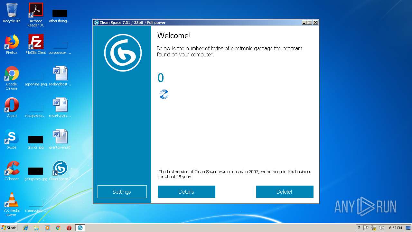
Task: Open Opera from the taskbar
Action: tap(69, 228)
